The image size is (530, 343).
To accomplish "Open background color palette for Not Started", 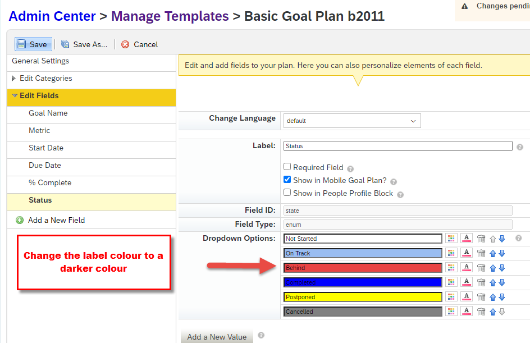I will click(451, 238).
